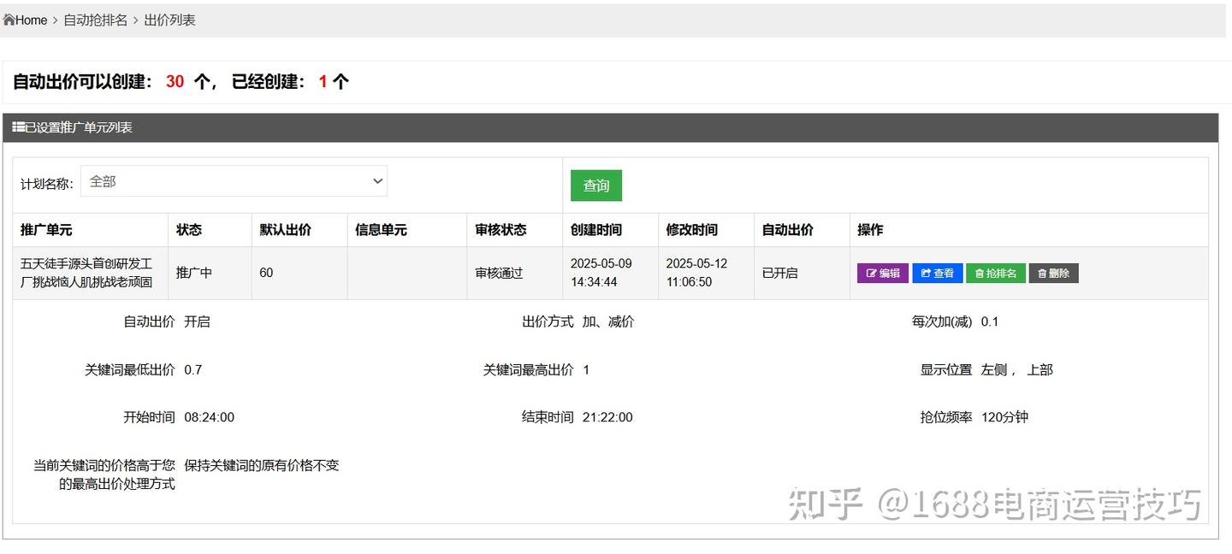This screenshot has height=554, width=1232.
Task: Click the Home icon in the breadcrumb
Action: click(x=9, y=20)
